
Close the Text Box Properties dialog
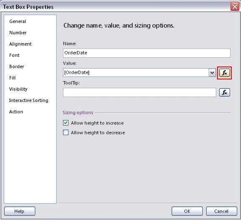coord(235,7)
